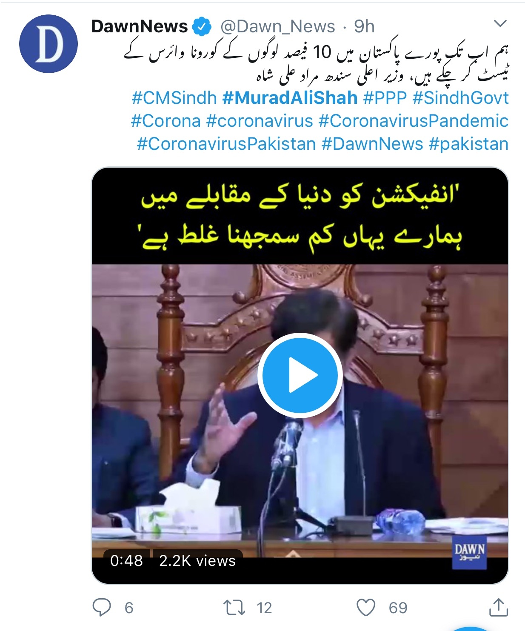Image resolution: width=525 pixels, height=631 pixels.
Task: Open the 9h tweet timestamp
Action: tap(364, 26)
